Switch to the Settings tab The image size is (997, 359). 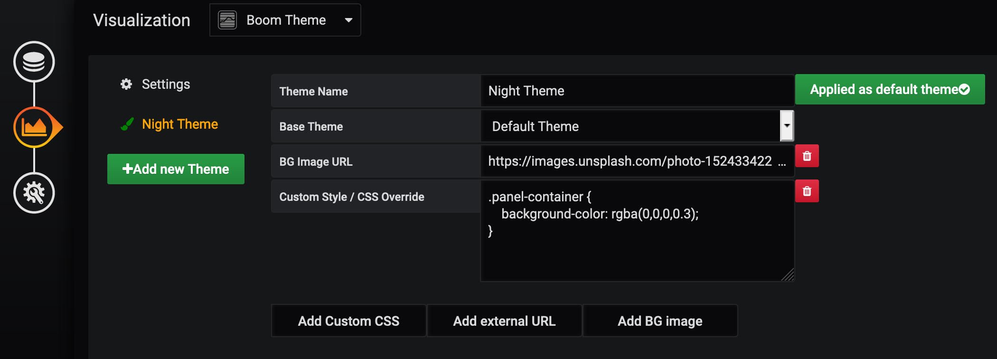(166, 84)
